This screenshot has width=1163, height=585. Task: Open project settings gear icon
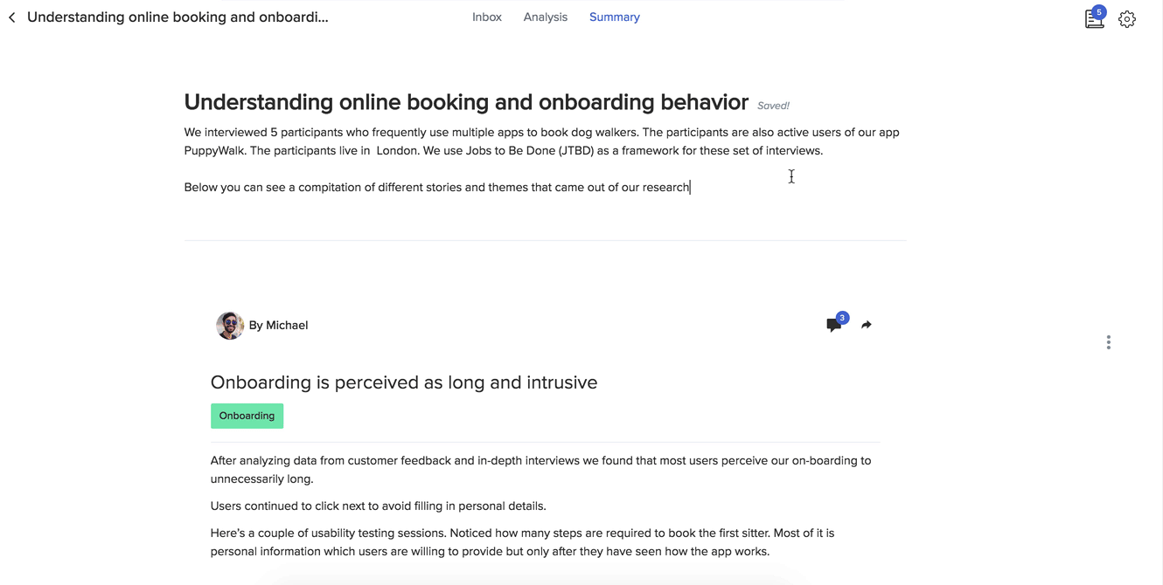(x=1127, y=19)
